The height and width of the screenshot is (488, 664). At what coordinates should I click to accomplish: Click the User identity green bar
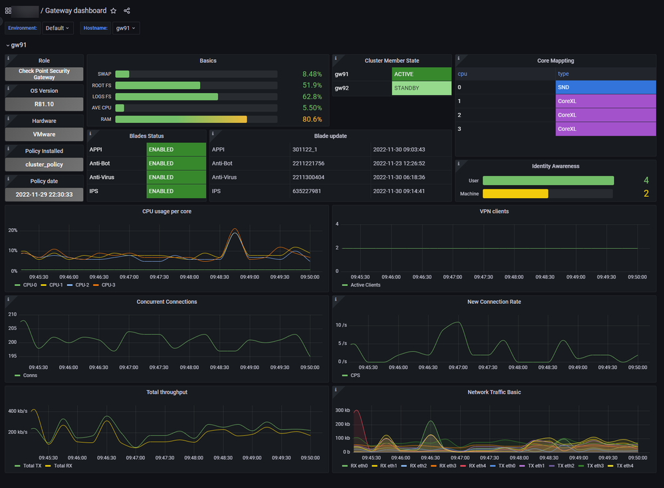(548, 180)
